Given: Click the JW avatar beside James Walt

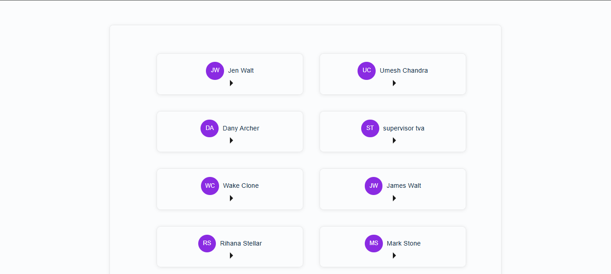Looking at the screenshot, I should [374, 186].
